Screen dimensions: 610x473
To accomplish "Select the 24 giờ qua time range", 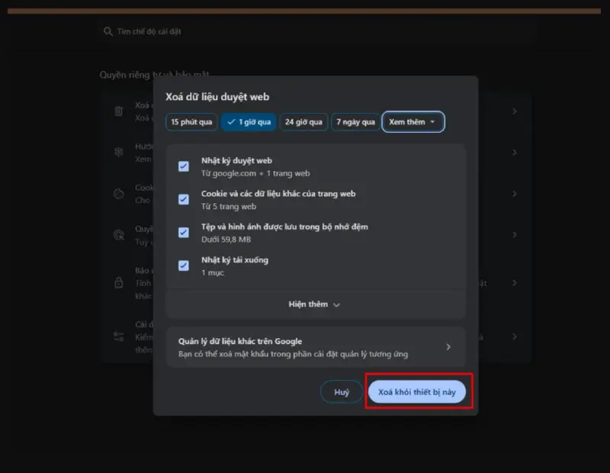I will (303, 122).
